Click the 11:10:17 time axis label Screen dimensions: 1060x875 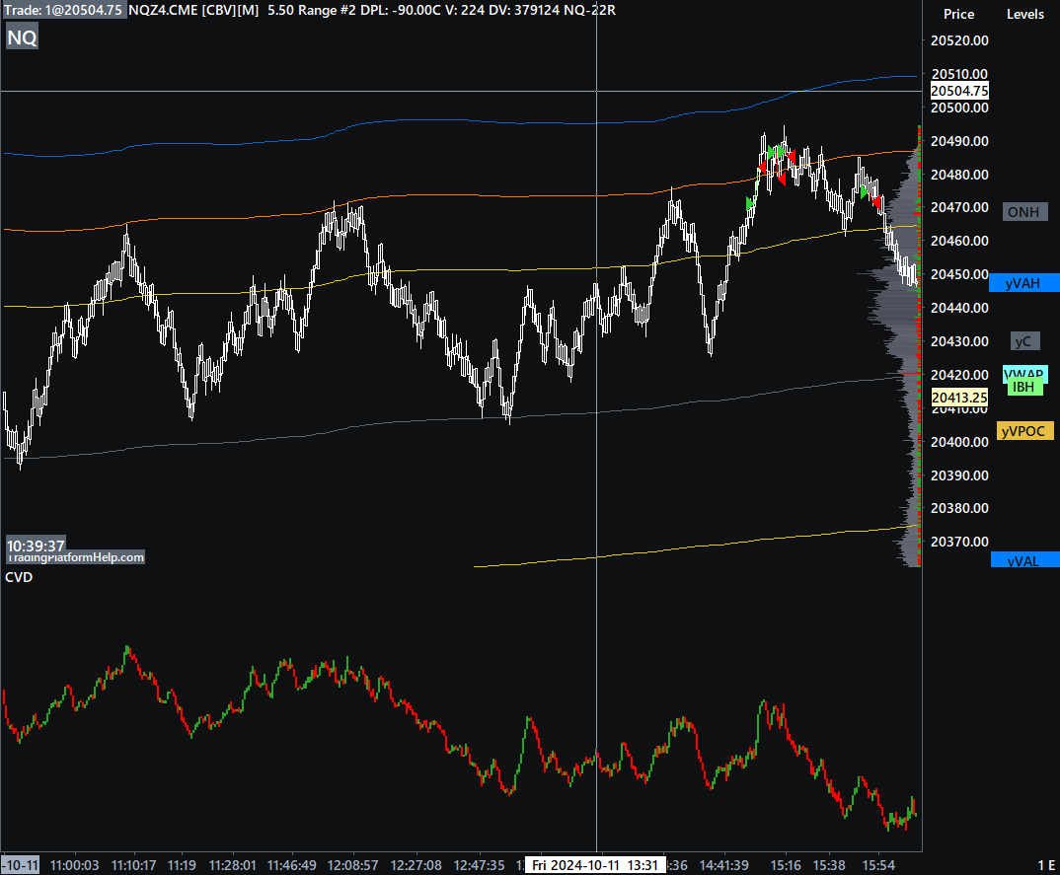134,865
